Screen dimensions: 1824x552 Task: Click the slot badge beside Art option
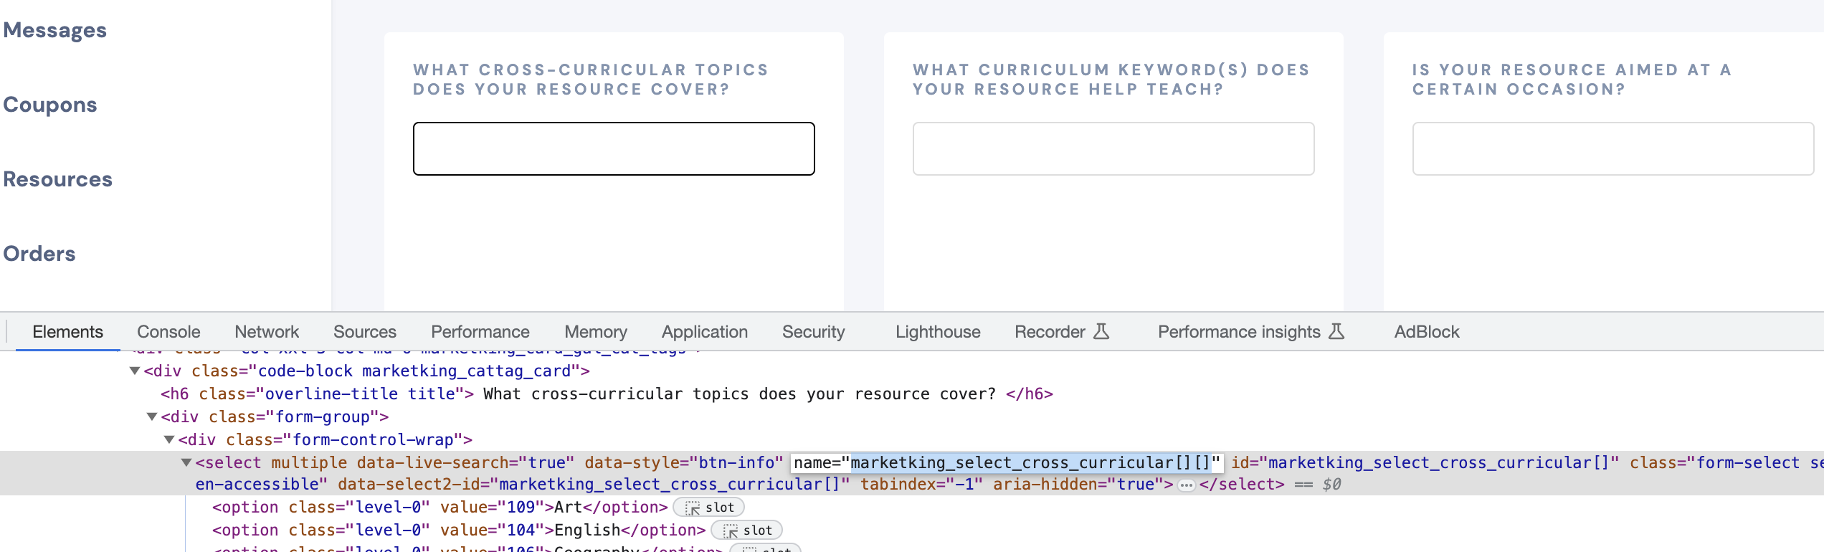pyautogui.click(x=708, y=508)
